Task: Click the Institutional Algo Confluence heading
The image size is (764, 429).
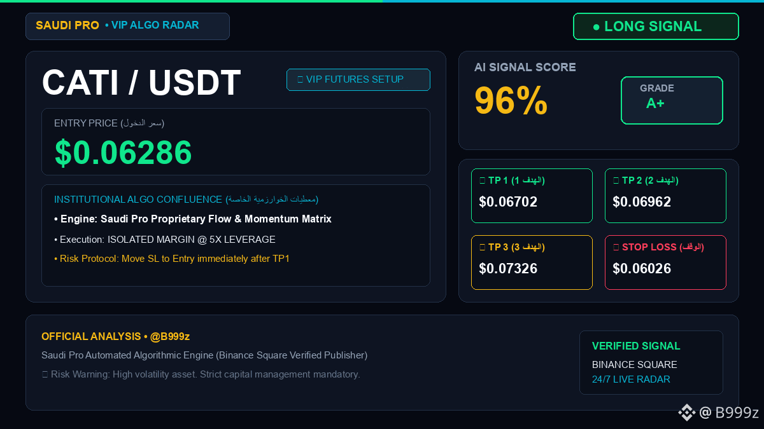Action: tap(186, 200)
